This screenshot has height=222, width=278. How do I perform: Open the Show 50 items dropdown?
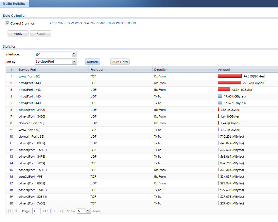[x=88, y=211]
